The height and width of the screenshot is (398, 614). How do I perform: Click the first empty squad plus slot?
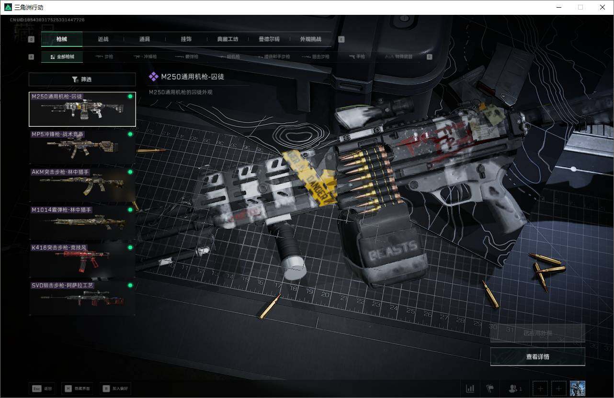click(540, 388)
